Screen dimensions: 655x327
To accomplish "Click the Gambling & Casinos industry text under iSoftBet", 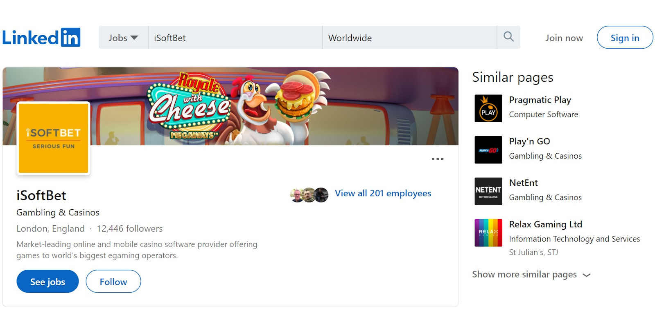I will pyautogui.click(x=58, y=213).
